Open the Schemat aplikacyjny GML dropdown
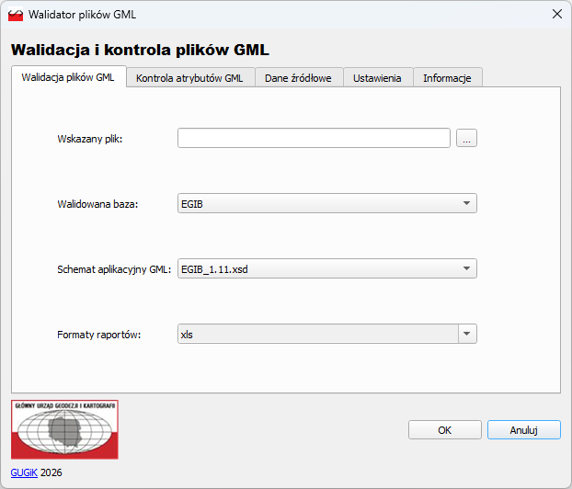Screen dimensions: 572x489 pos(326,269)
